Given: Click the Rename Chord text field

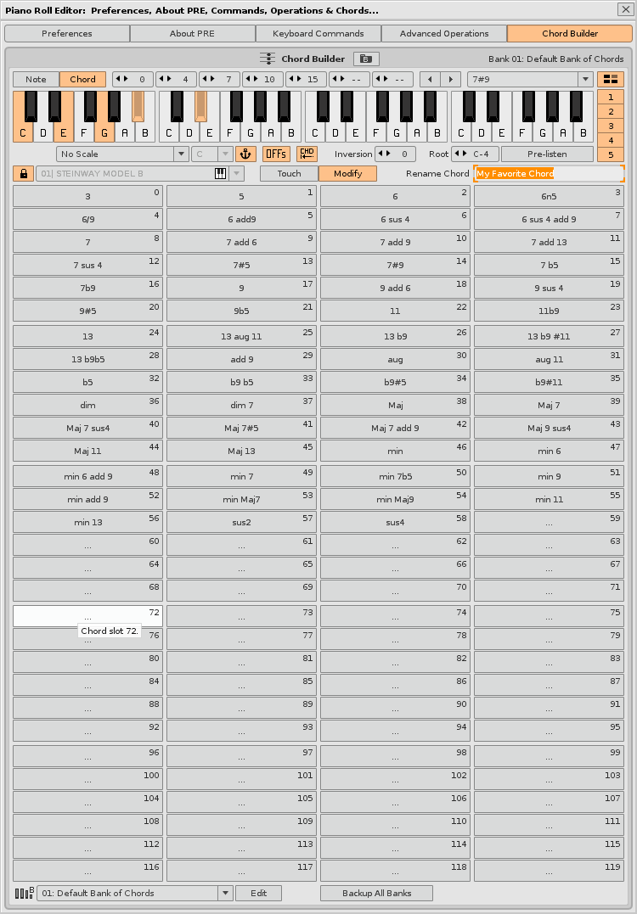Looking at the screenshot, I should point(549,173).
